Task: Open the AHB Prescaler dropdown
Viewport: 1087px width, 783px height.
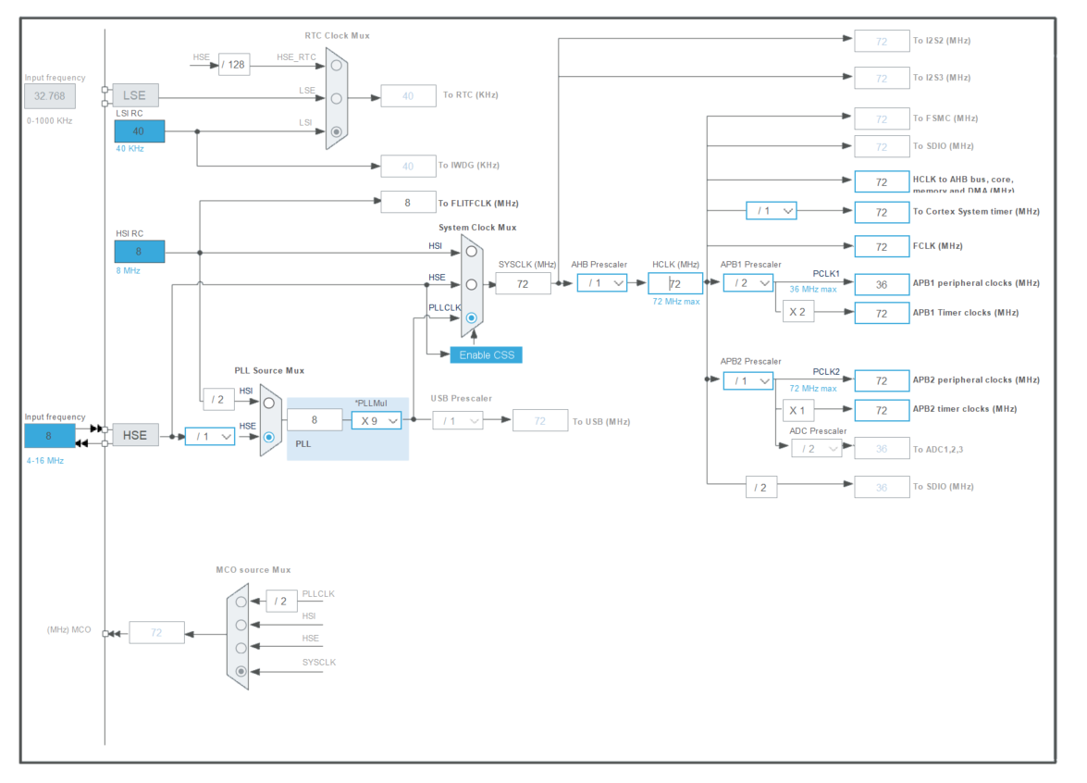Action: tap(602, 283)
